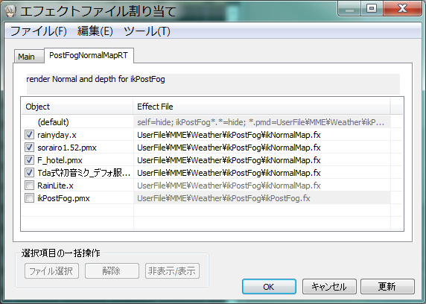Click effect file path for F_hotel.pmx
This screenshot has width=426, height=304.
click(x=229, y=160)
